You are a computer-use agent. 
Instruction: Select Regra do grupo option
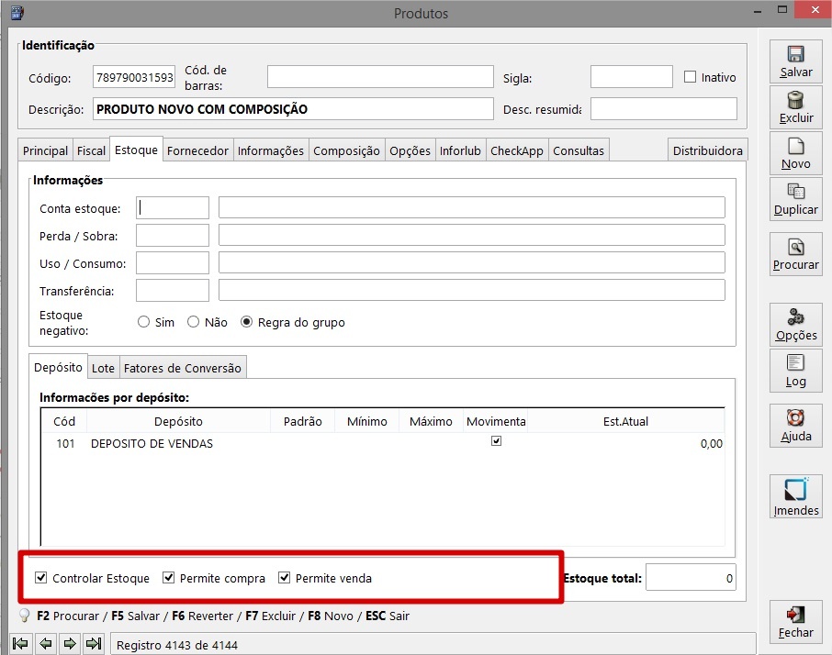point(246,322)
